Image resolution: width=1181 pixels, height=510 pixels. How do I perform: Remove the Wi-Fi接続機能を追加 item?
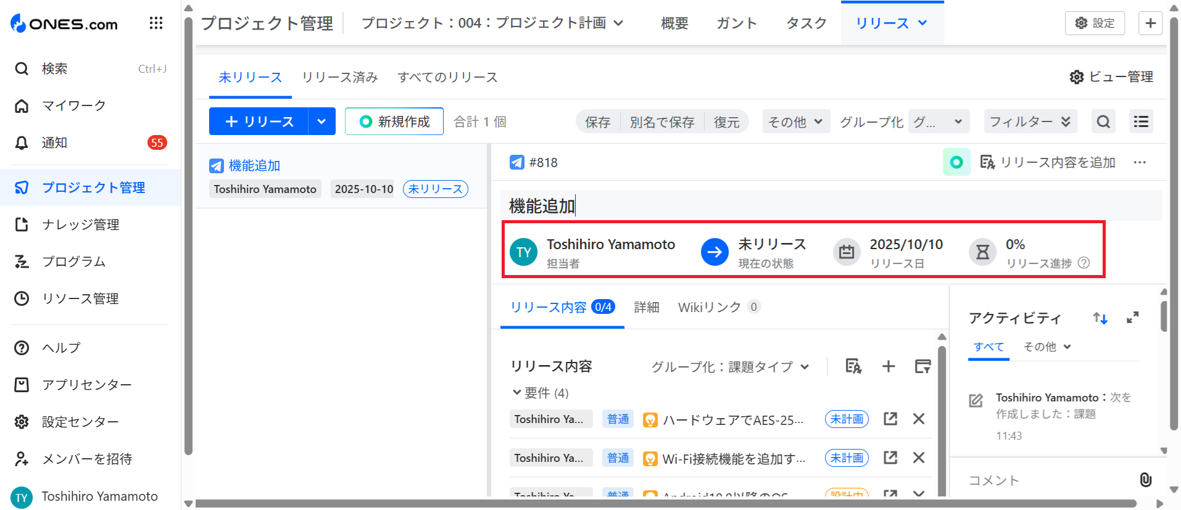click(x=919, y=458)
